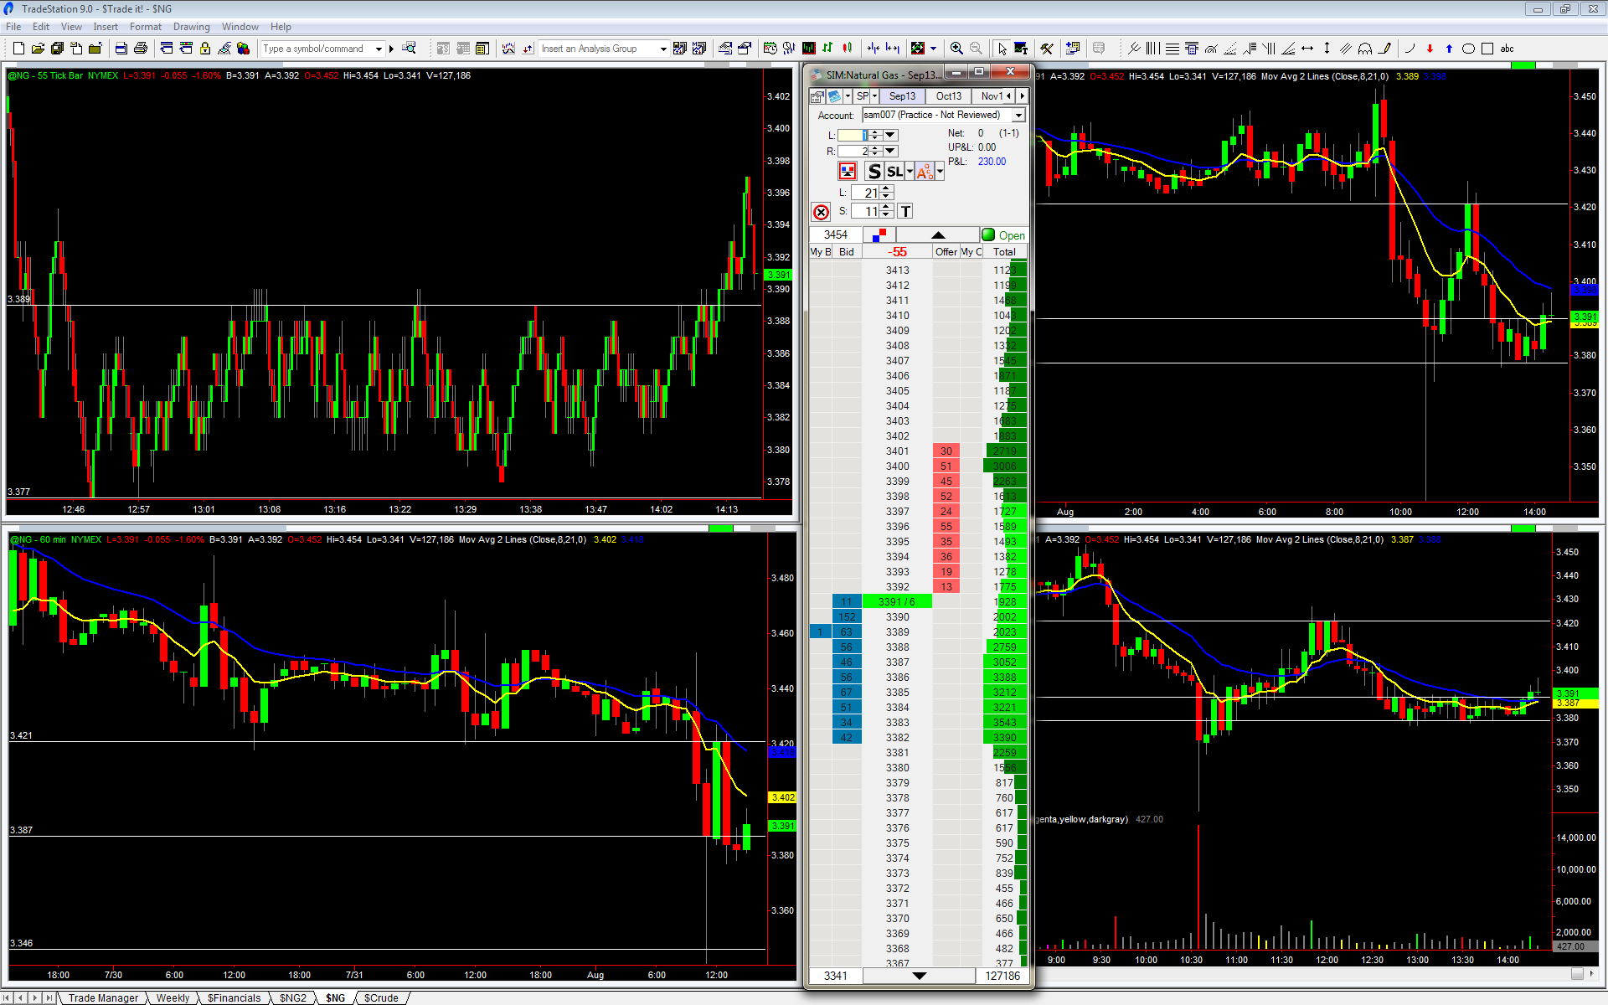
Task: Open the R quantity dropdown arrow
Action: tap(890, 152)
